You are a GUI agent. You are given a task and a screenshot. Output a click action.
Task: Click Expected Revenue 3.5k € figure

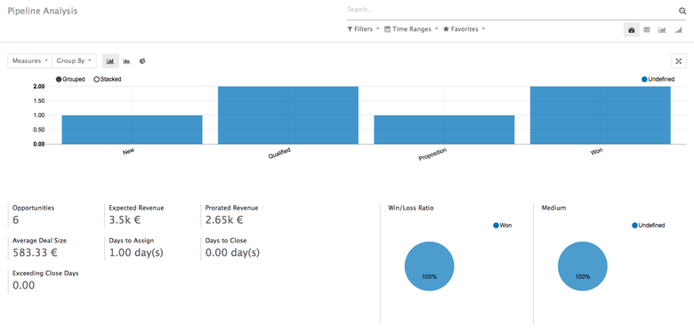(125, 220)
